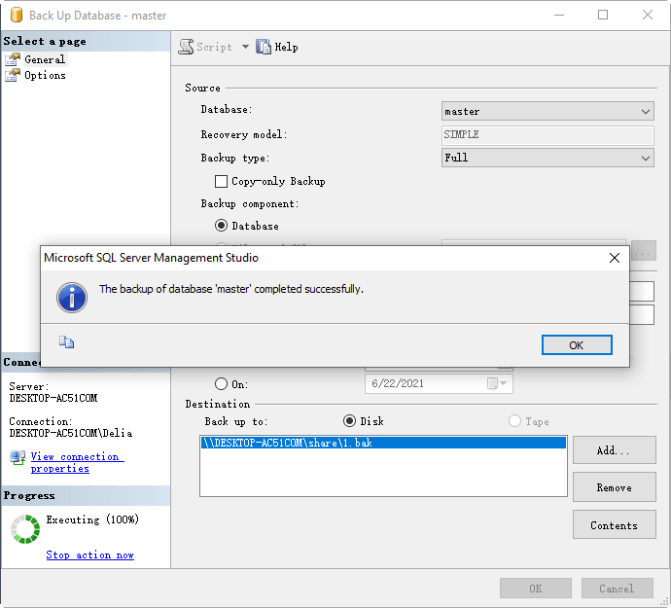
Task: Click the connection properties icon
Action: [x=18, y=458]
